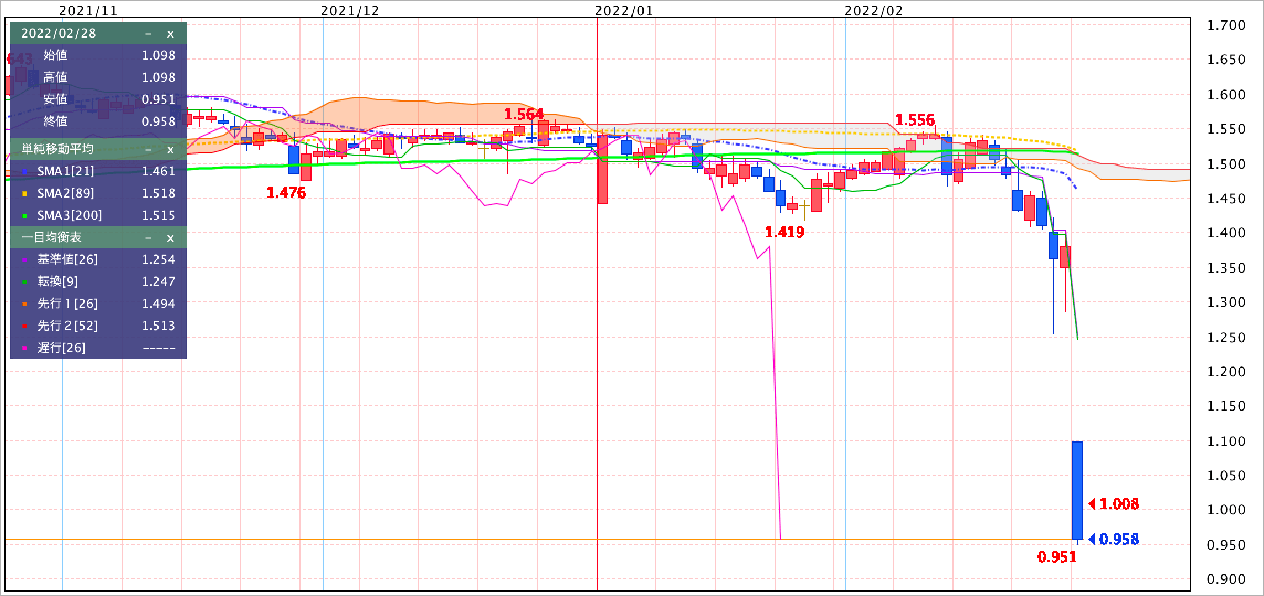
Task: Click the 先行2[52] red color marker
Action: (24, 327)
